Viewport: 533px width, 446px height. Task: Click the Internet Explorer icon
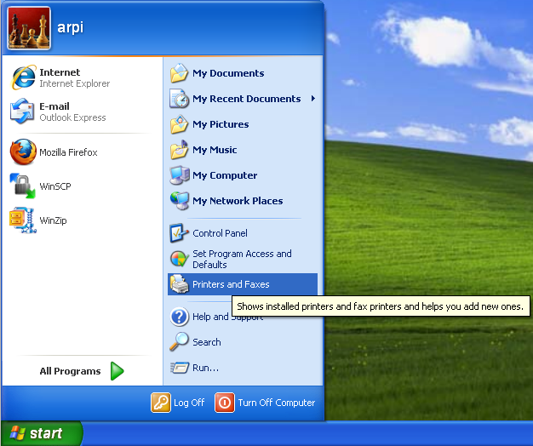point(24,77)
